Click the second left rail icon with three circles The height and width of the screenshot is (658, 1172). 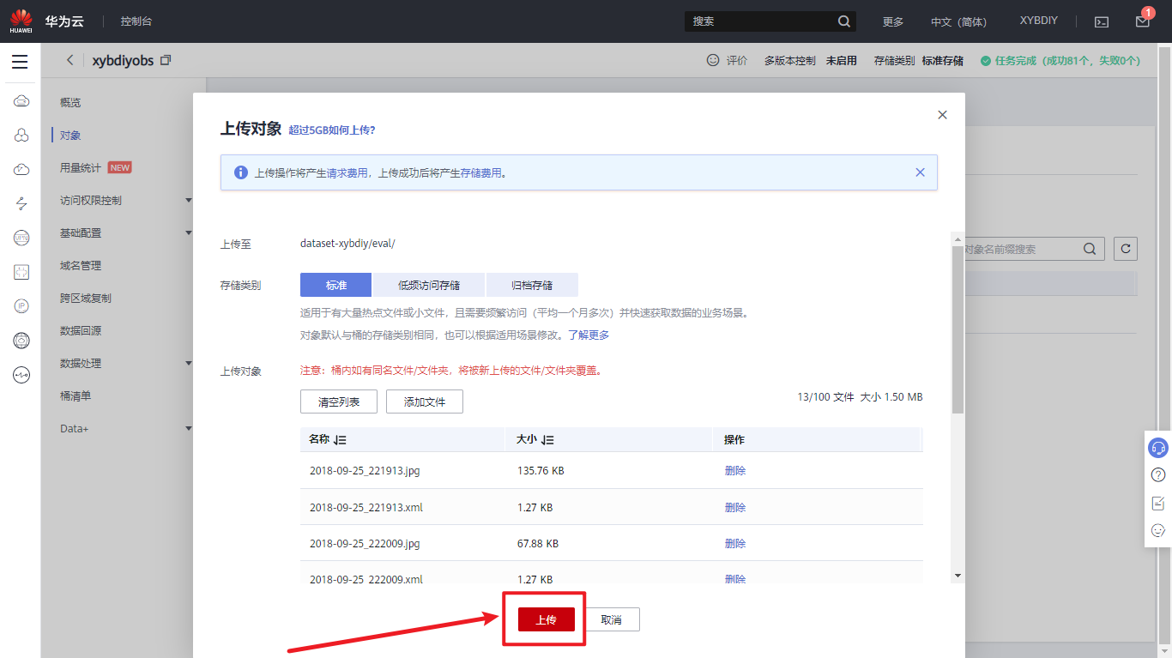[x=21, y=136]
